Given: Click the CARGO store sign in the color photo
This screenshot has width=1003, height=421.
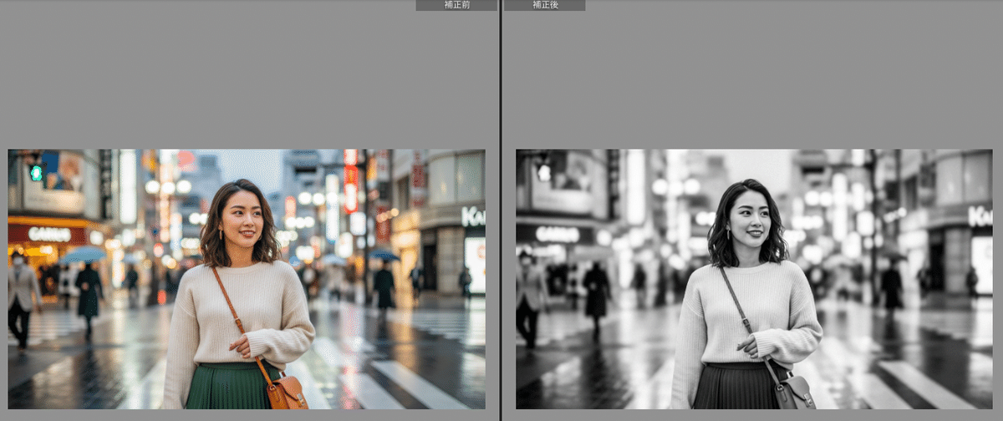Looking at the screenshot, I should point(49,234).
